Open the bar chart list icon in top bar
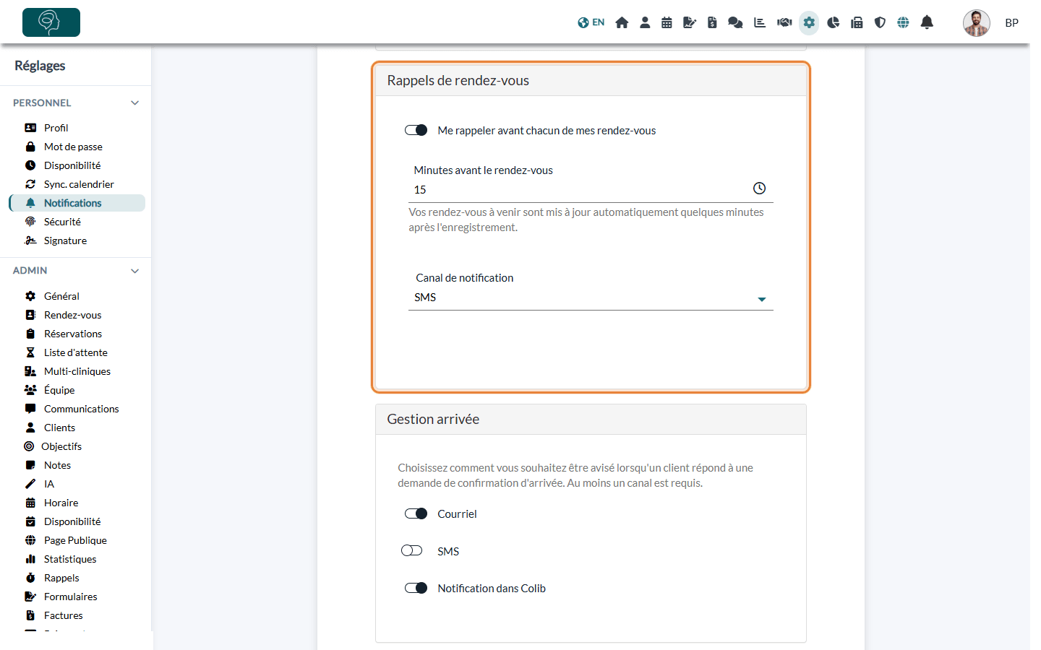The image size is (1041, 650). tap(760, 22)
